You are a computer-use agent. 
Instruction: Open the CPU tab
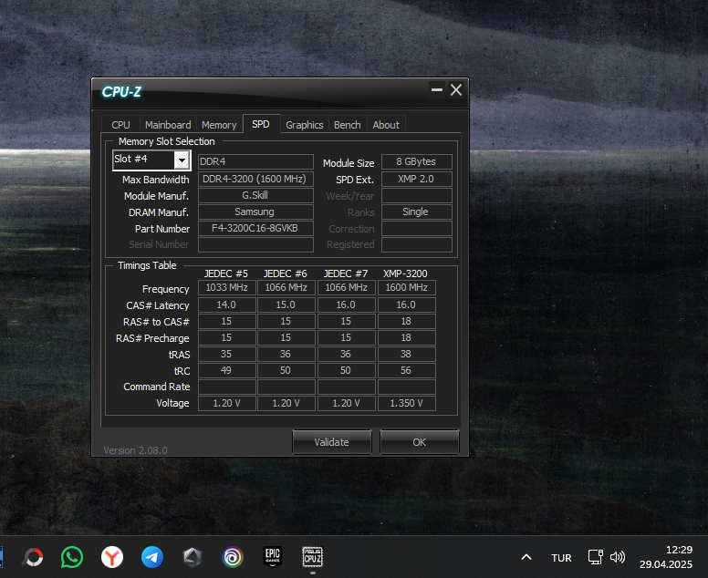[120, 125]
